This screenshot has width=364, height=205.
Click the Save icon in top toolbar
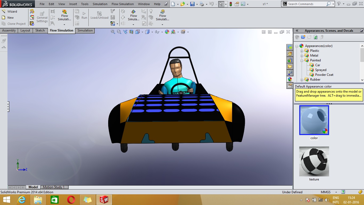click(192, 4)
